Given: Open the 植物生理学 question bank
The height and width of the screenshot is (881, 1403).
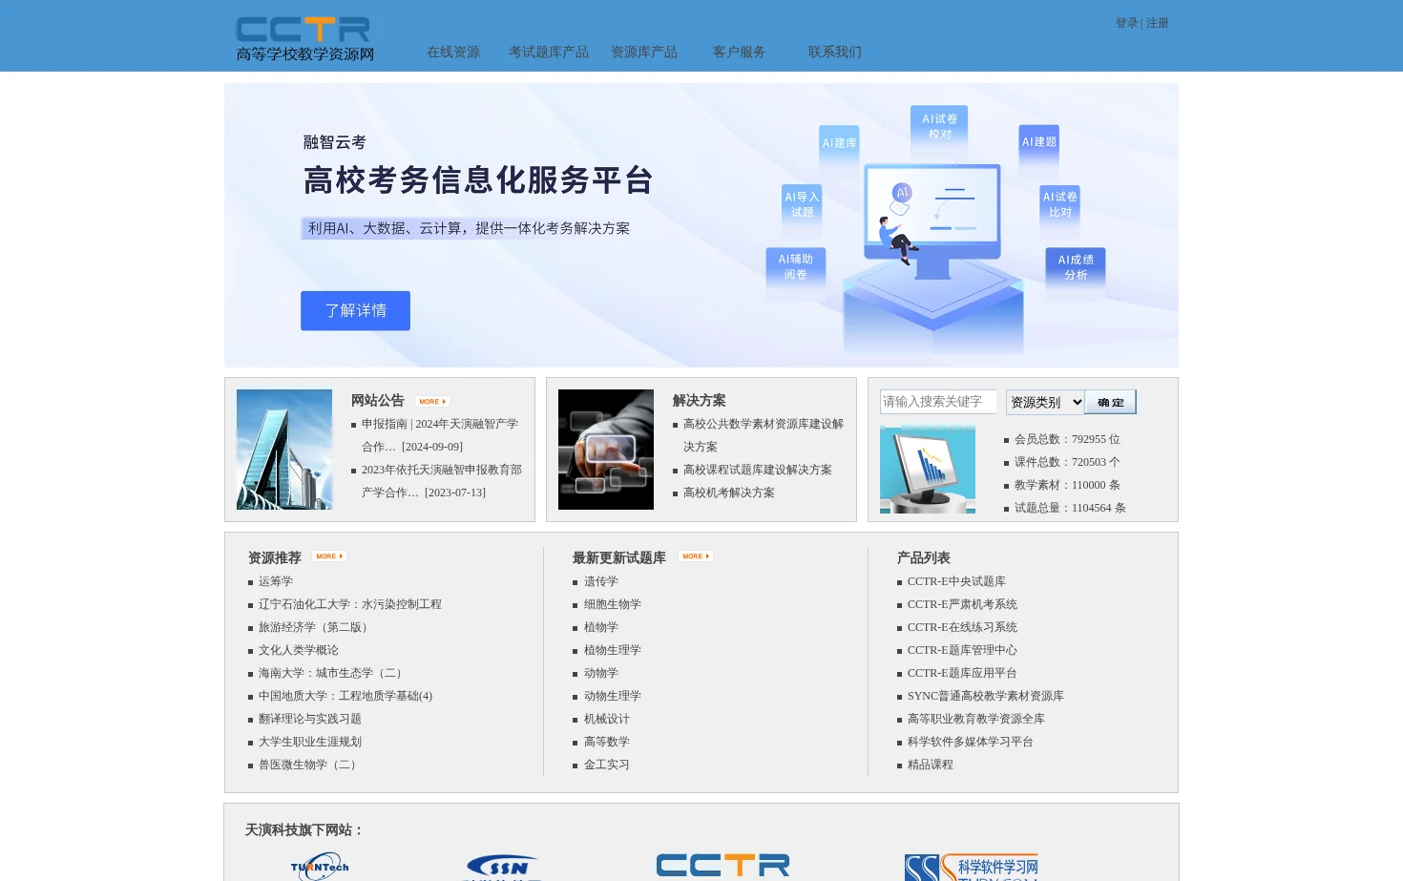Looking at the screenshot, I should click(613, 650).
